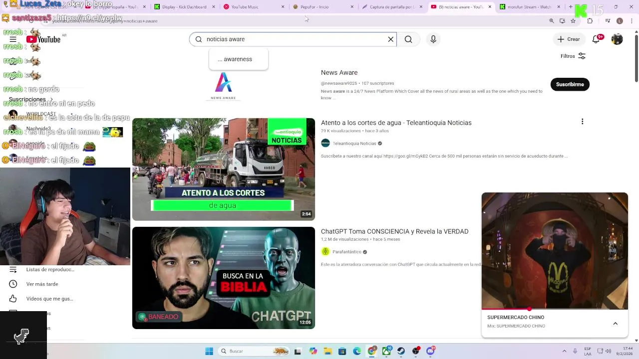Show hidden system tray icons
The width and height of the screenshot is (639, 359).
point(564,351)
